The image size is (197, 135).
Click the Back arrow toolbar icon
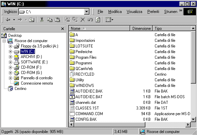point(8,20)
